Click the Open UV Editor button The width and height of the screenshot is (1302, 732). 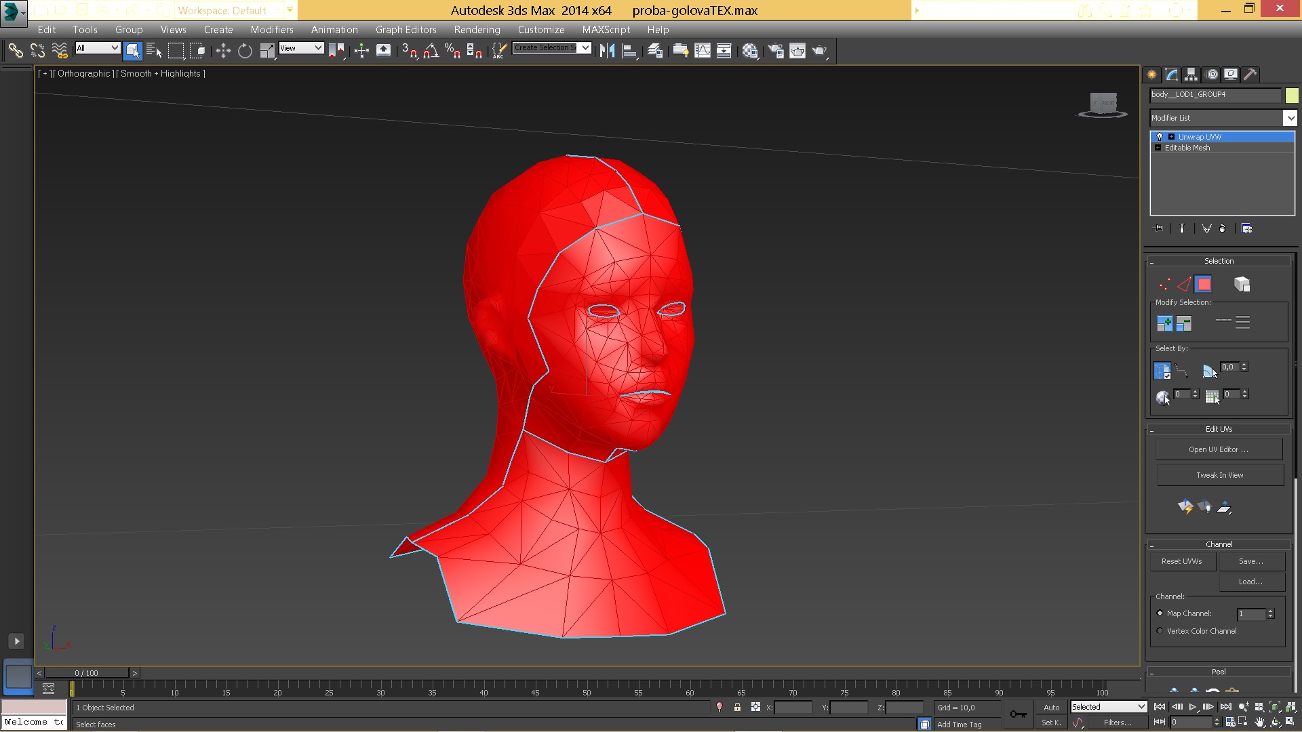1219,449
